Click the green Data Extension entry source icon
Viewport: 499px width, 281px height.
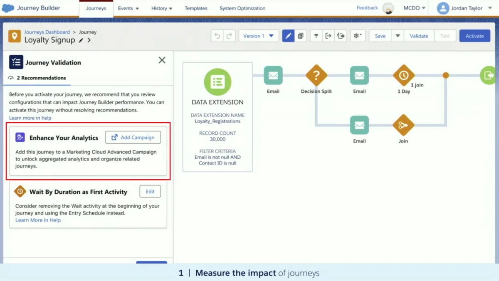coord(217,81)
